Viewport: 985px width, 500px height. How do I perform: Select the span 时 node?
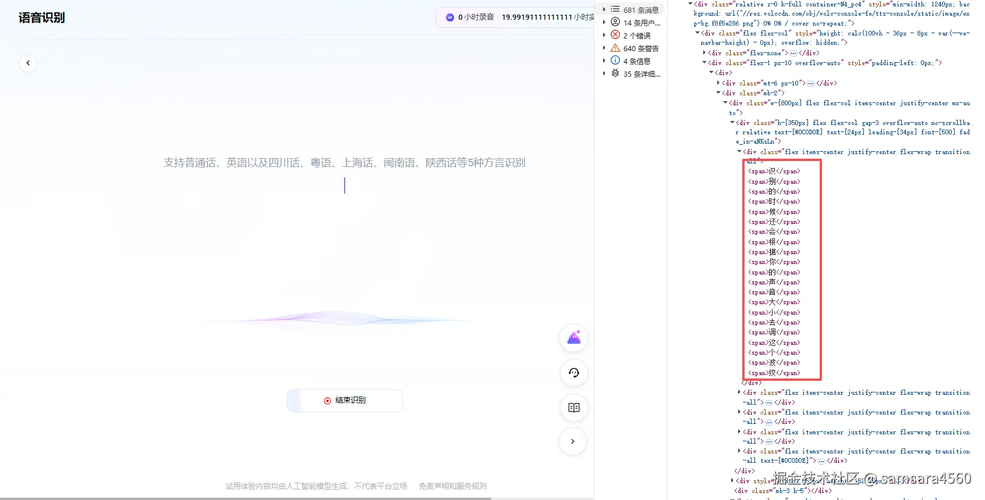coord(774,202)
